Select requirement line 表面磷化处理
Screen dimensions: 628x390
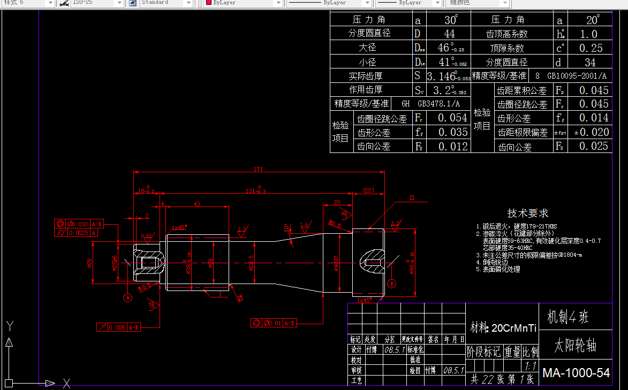pyautogui.click(x=498, y=270)
